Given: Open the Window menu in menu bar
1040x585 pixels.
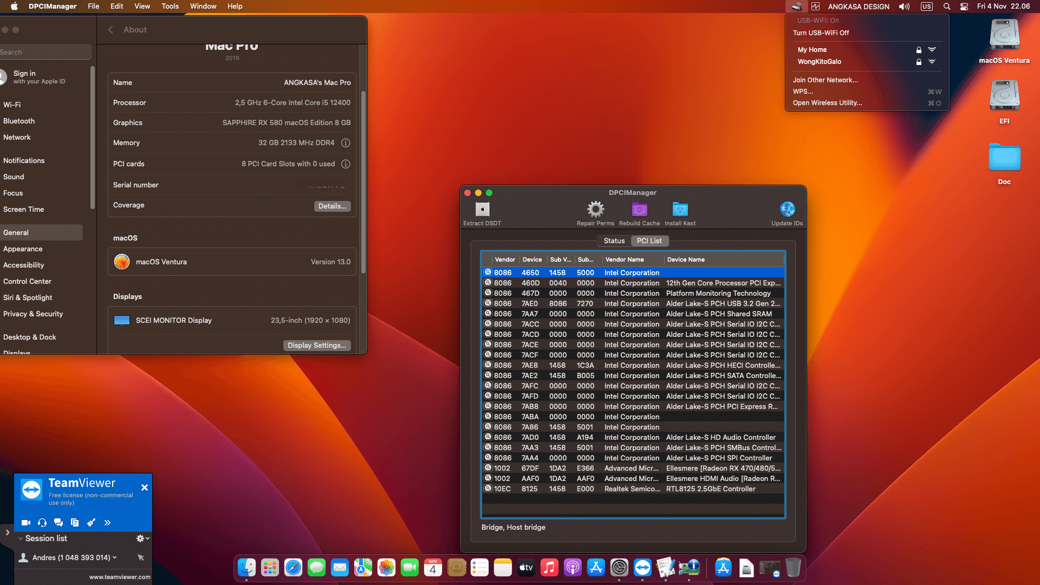Looking at the screenshot, I should click(x=203, y=6).
